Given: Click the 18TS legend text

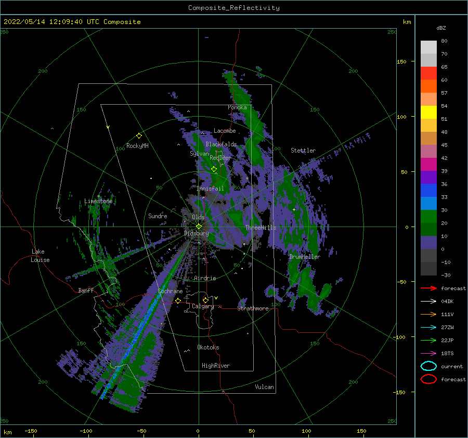Looking at the screenshot, I should pos(447,354).
